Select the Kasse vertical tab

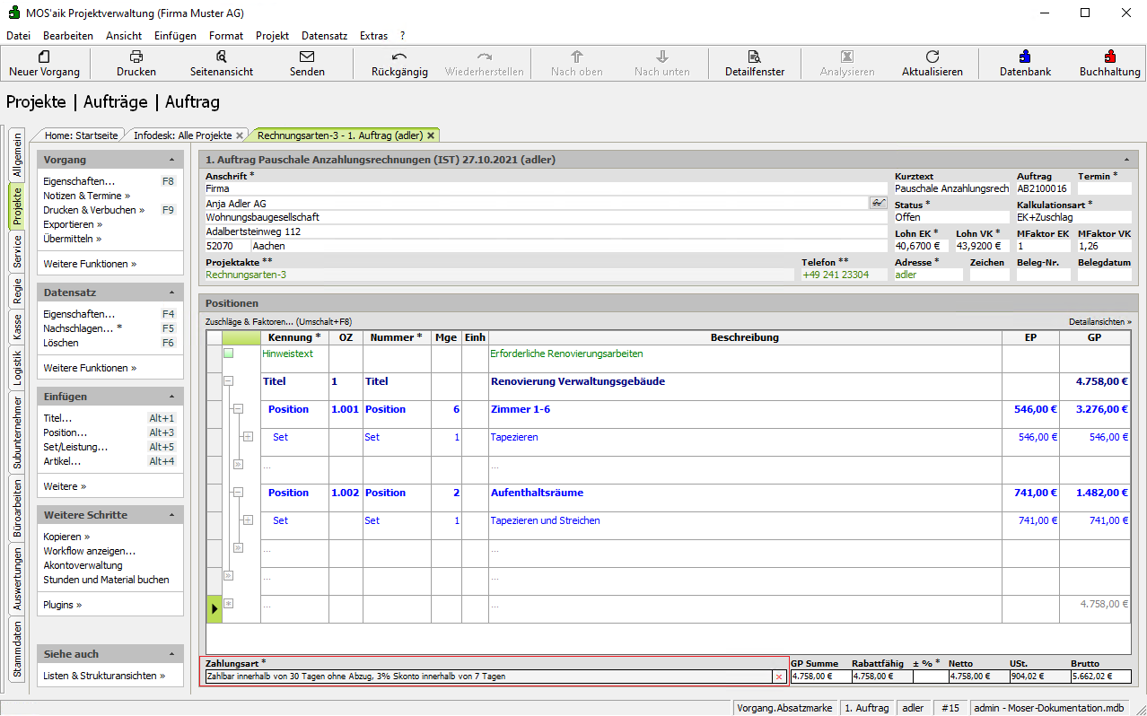(x=17, y=327)
